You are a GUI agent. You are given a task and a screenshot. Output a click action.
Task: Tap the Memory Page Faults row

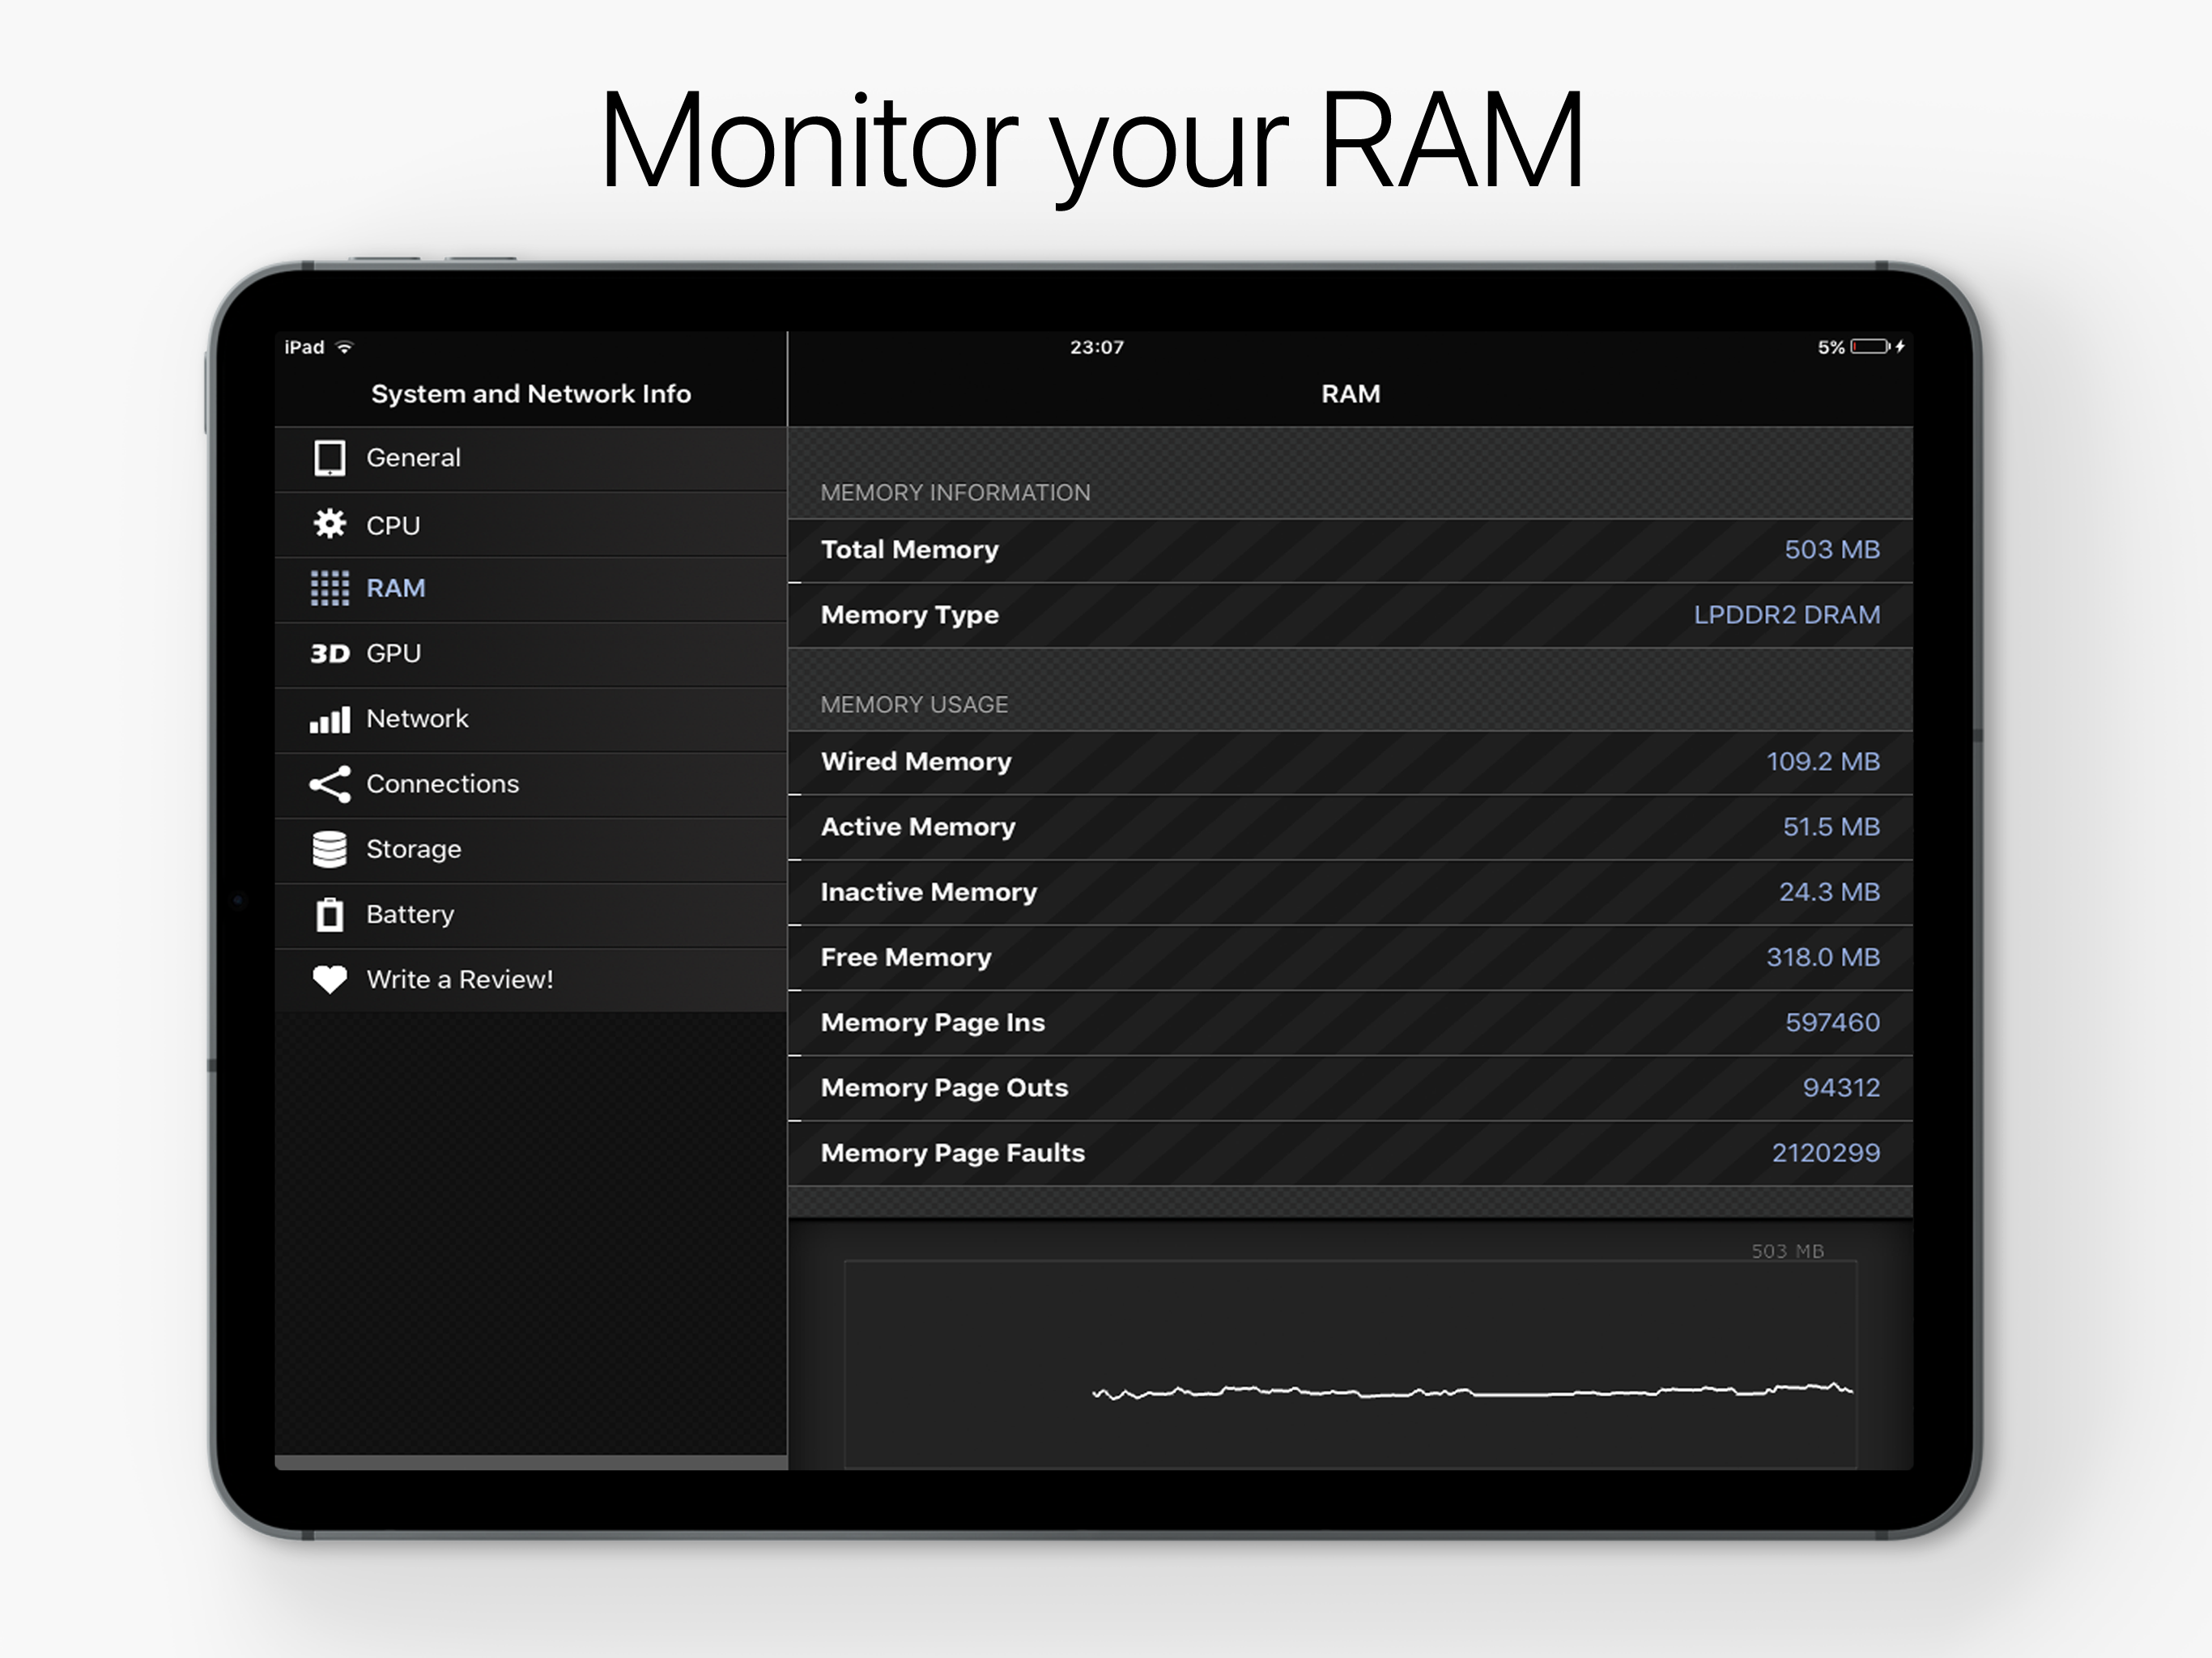tap(1350, 1153)
